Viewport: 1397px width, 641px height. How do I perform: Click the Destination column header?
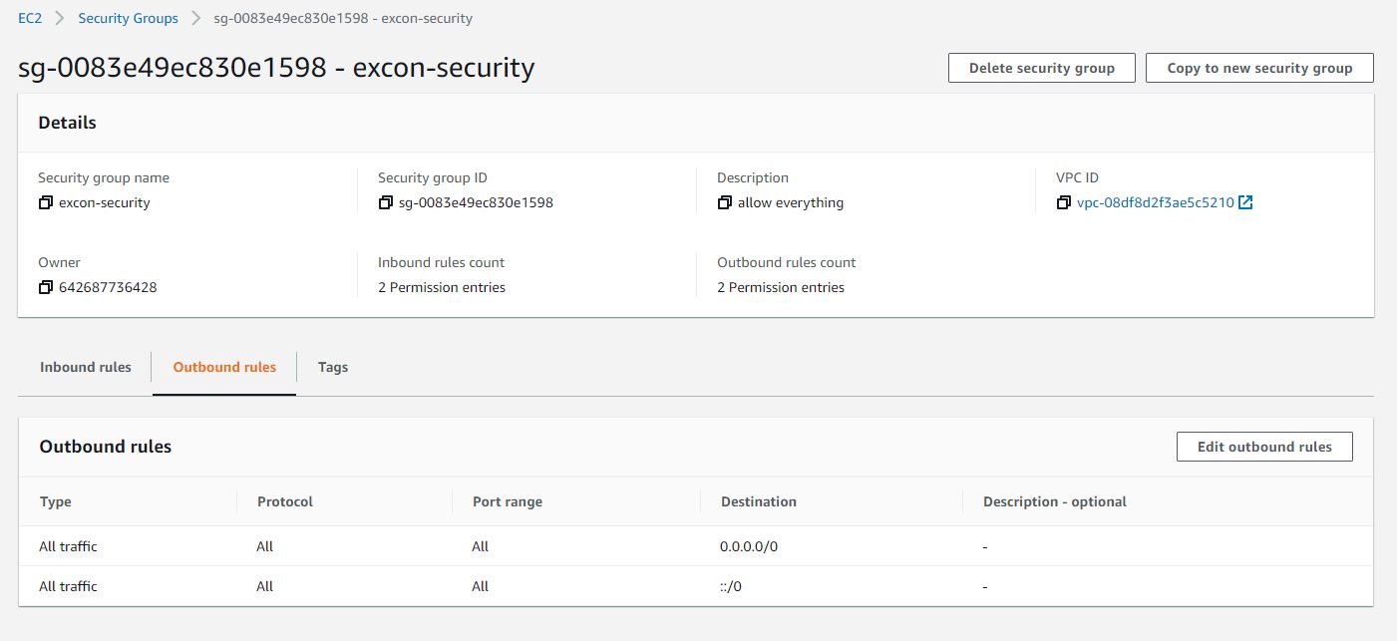click(x=759, y=501)
